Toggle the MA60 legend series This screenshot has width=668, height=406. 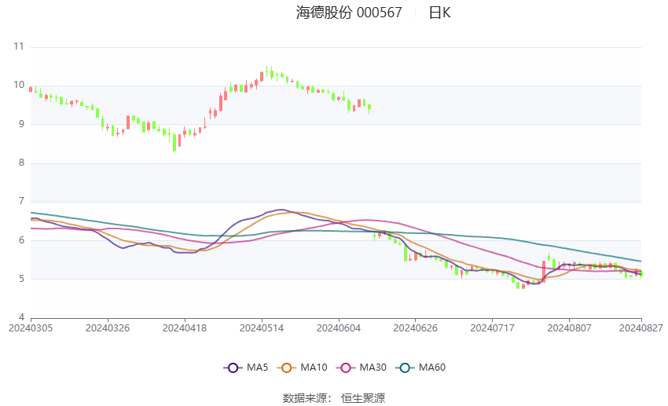point(420,368)
